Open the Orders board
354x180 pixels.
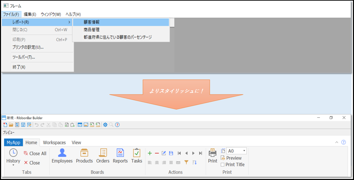pos(103,156)
